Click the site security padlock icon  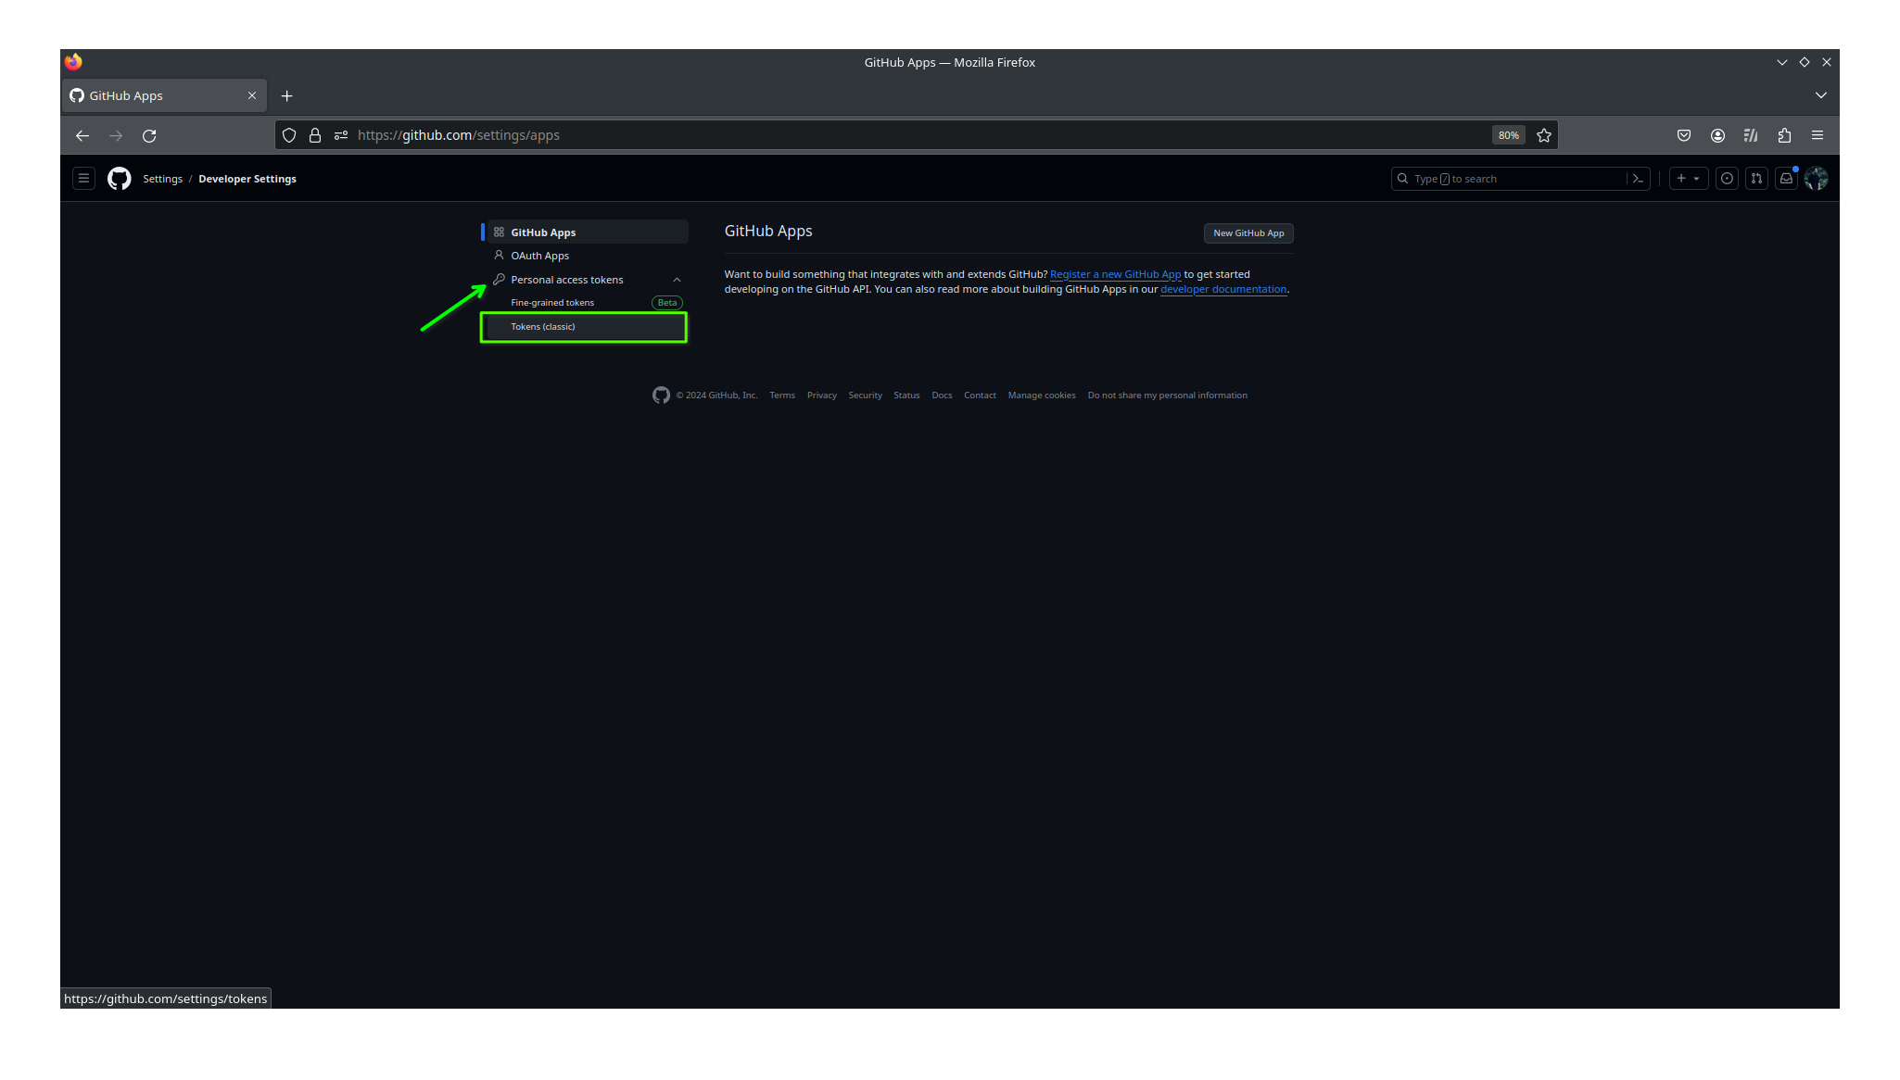click(x=315, y=135)
